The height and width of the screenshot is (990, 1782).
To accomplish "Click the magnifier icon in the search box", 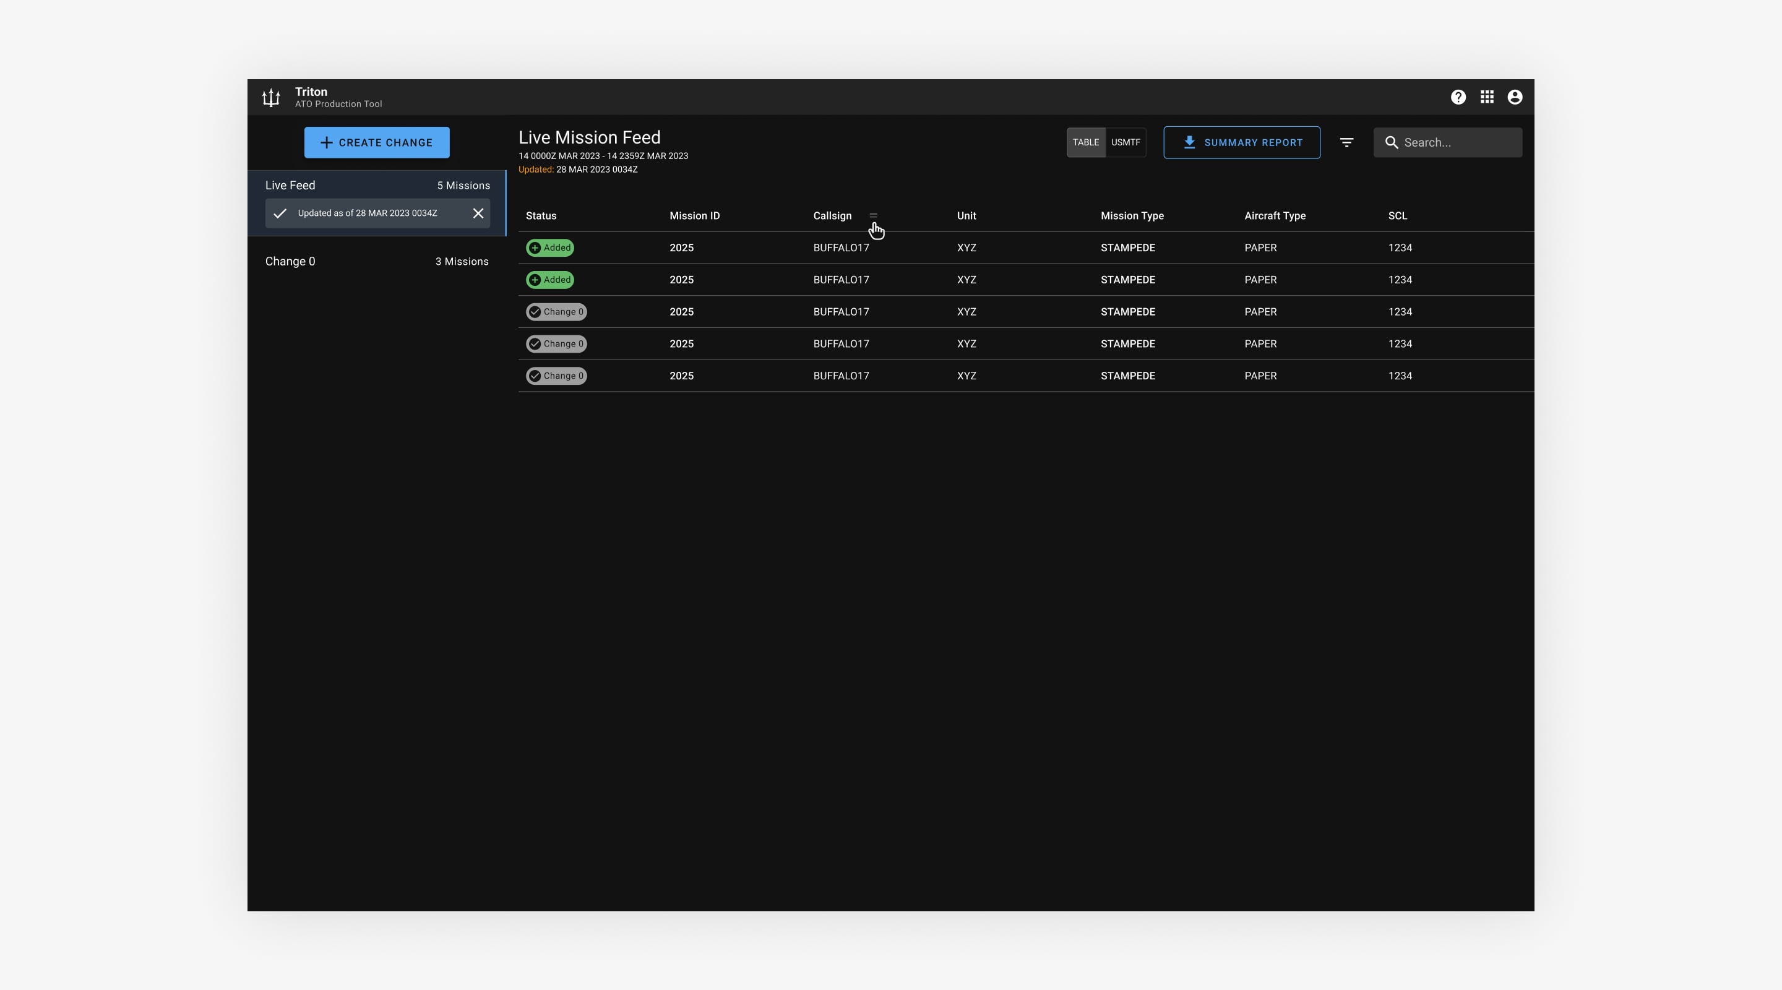I will 1391,142.
